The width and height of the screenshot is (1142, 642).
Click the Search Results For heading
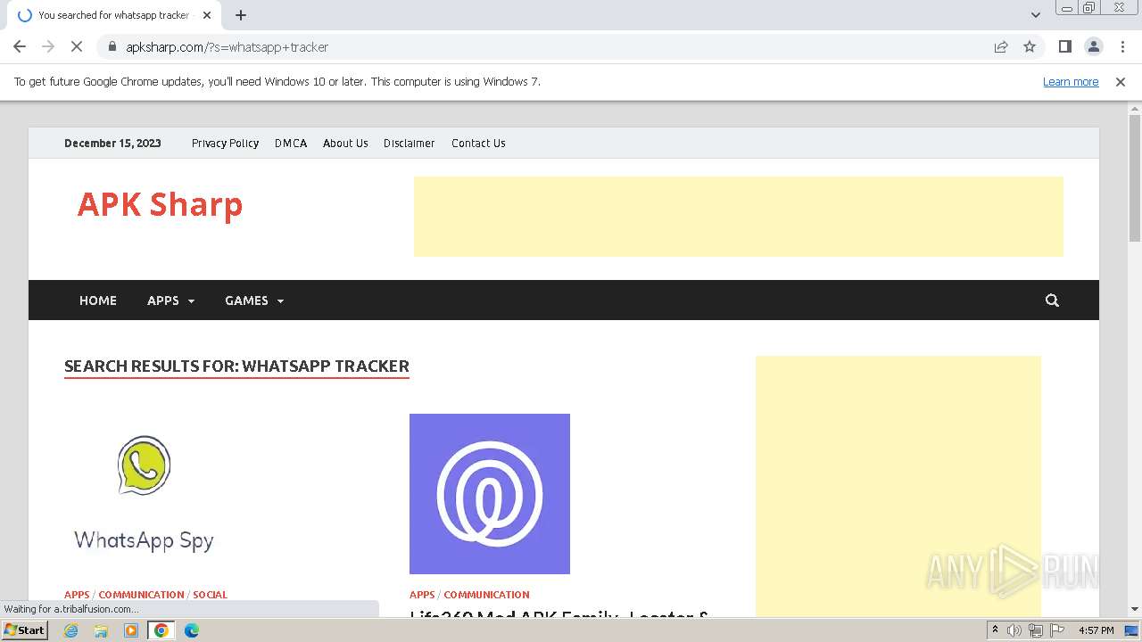click(x=236, y=366)
